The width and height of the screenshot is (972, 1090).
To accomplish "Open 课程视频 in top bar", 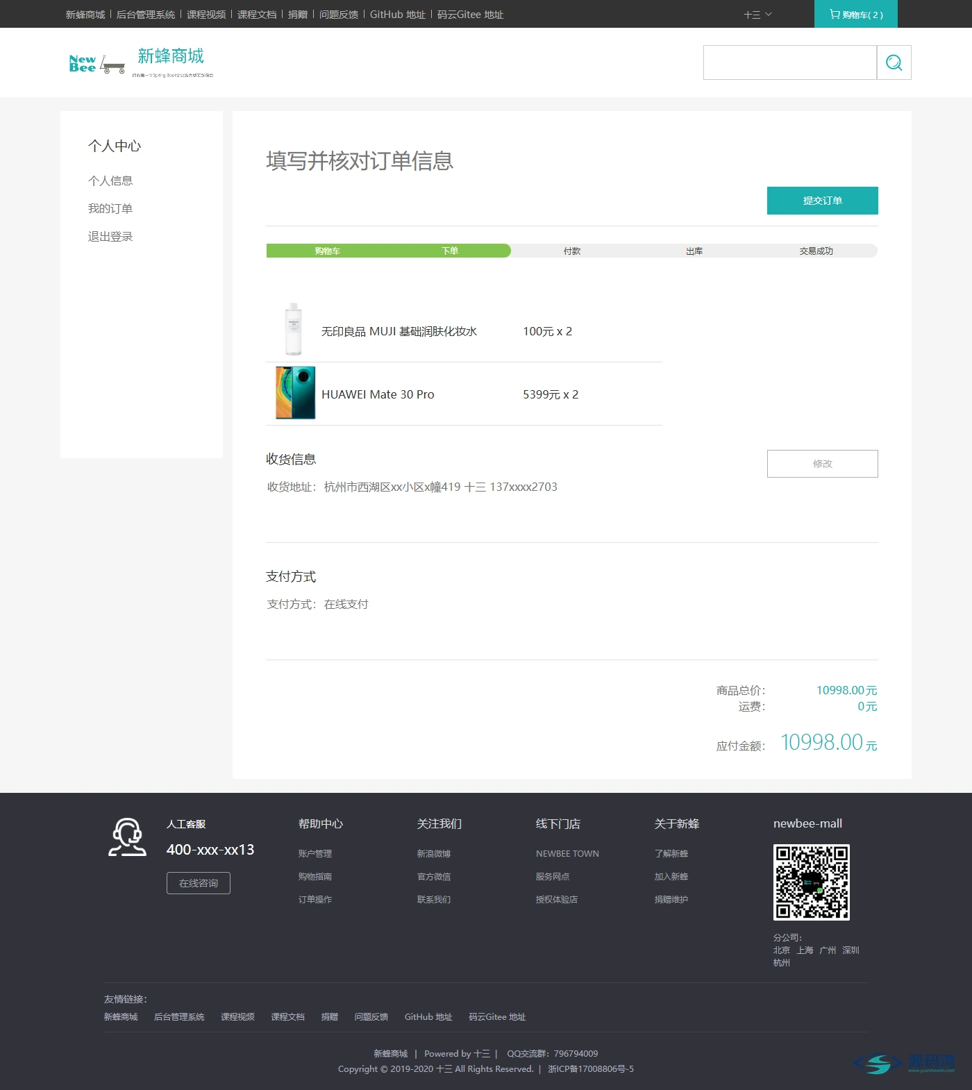I will [x=206, y=15].
